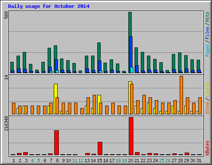Click the 569 hits axis maximum label
This screenshot has width=212, height=165.
coord(6,15)
